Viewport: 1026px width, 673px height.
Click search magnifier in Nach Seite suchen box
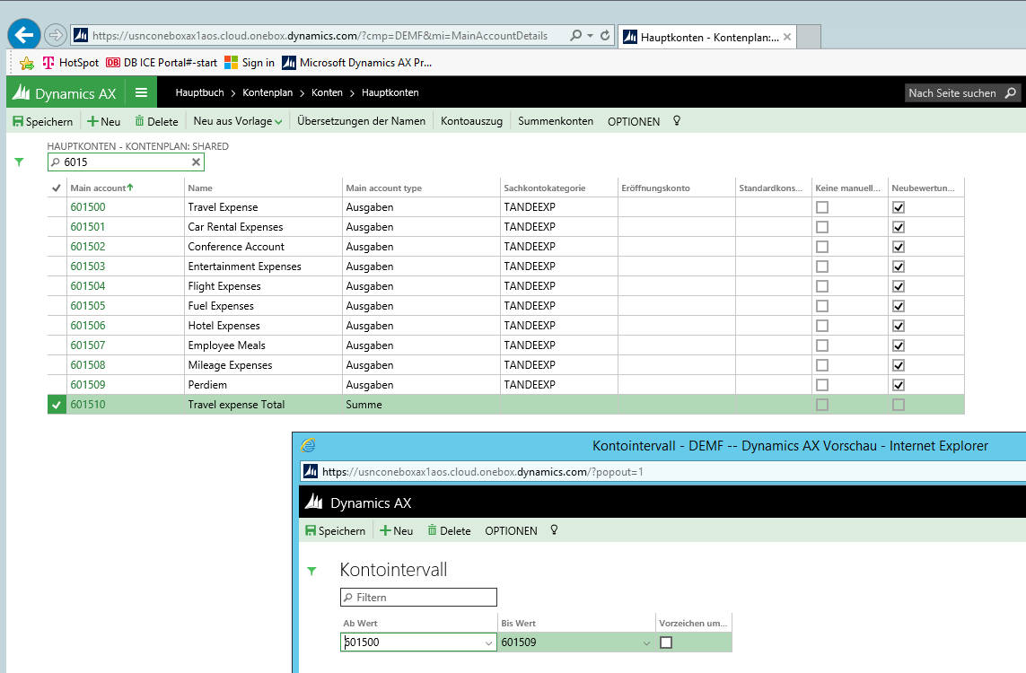1011,92
